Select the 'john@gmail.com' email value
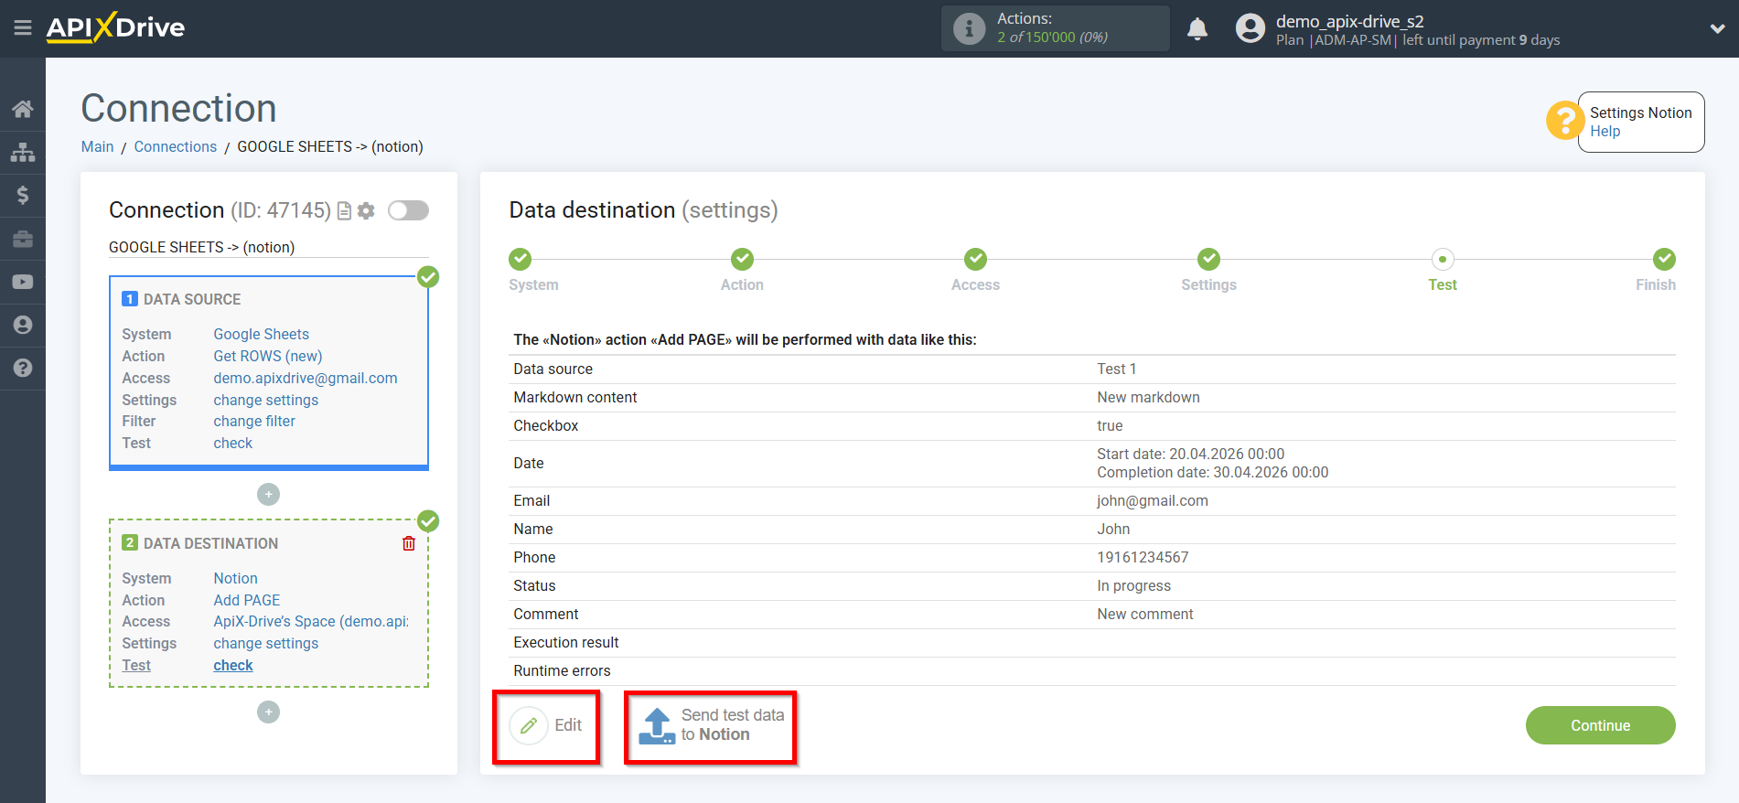Screen dimensions: 1739x803 tap(1153, 500)
